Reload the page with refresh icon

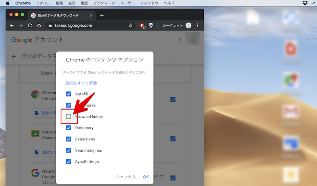tap(30, 25)
